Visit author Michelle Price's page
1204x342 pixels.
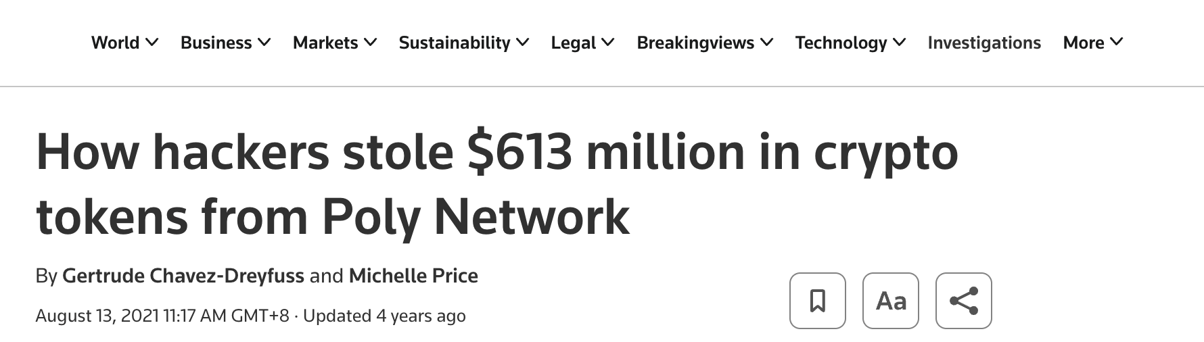coord(413,276)
